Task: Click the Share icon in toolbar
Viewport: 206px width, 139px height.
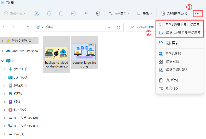Action: [x=86, y=13]
